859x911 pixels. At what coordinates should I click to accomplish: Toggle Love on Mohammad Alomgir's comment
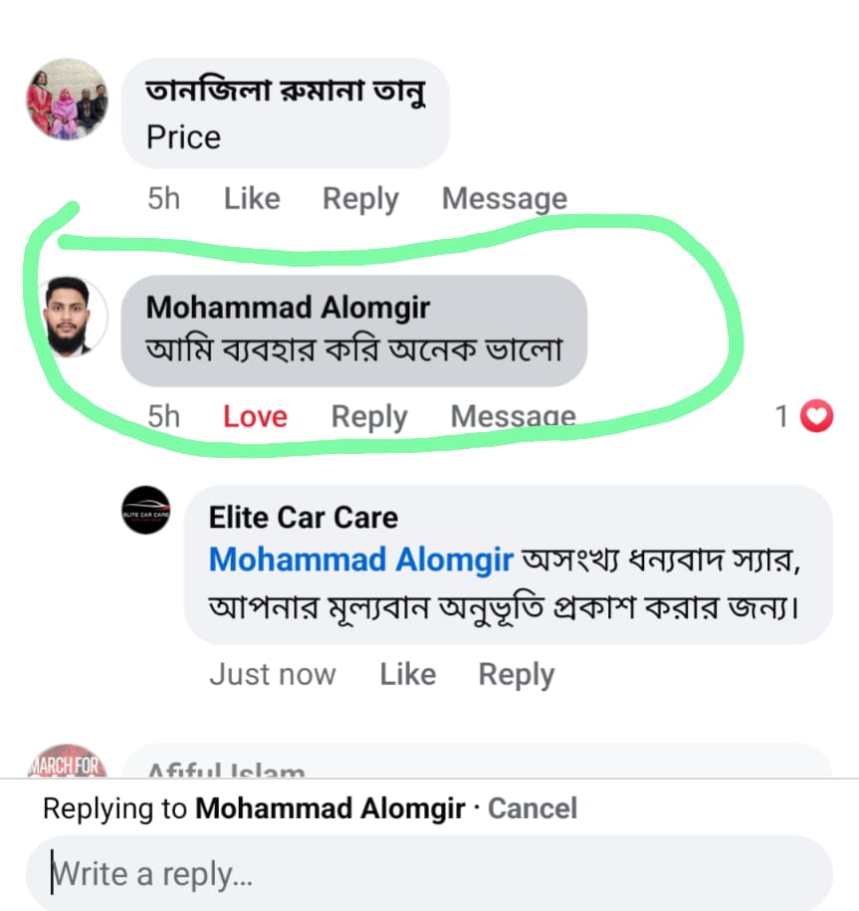255,416
